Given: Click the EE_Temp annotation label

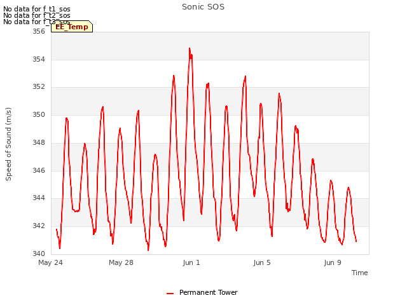Looking at the screenshot, I should 72,27.
